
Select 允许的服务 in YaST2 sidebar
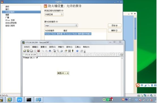(21, 12)
